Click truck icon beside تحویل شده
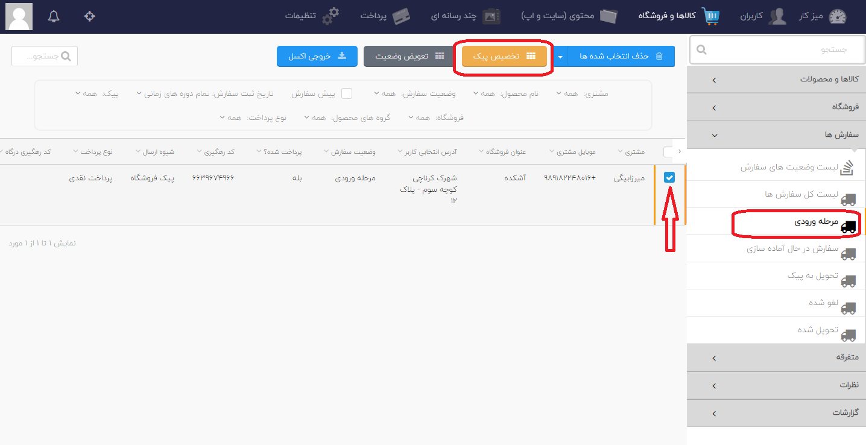 [x=849, y=335]
